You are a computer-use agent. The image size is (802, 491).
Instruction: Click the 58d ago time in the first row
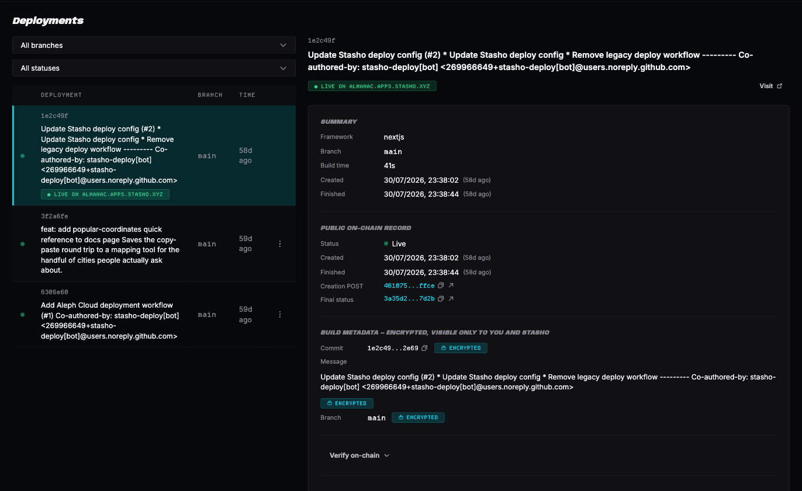[x=246, y=155]
